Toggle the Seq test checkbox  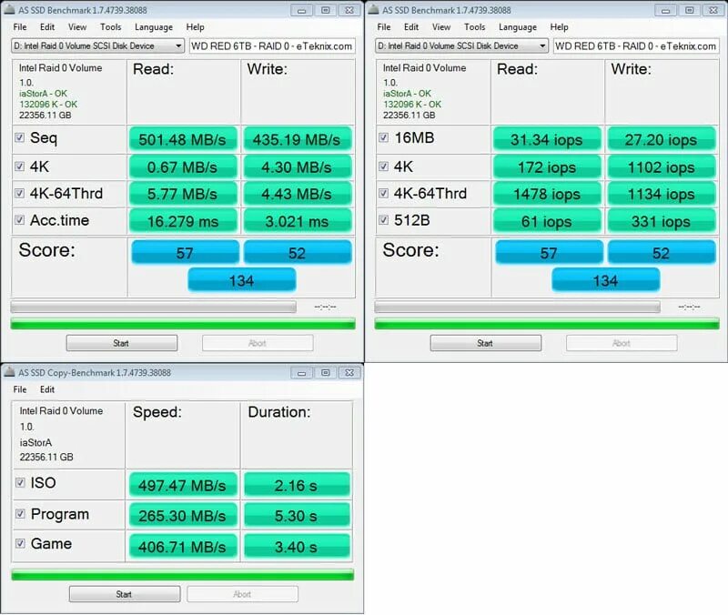coord(19,137)
